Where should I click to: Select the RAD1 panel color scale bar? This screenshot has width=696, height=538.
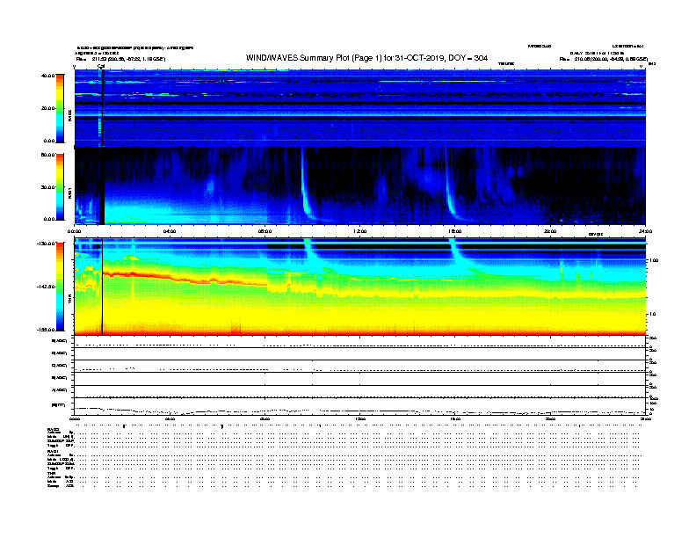coord(60,186)
